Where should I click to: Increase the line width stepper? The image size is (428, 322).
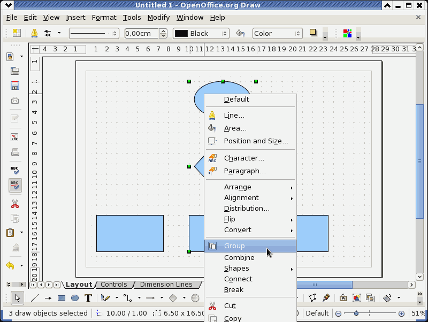(163, 31)
